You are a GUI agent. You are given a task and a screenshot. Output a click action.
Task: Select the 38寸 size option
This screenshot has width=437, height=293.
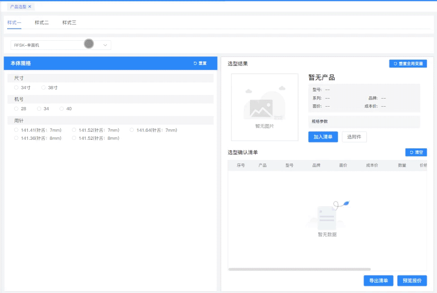49,87
